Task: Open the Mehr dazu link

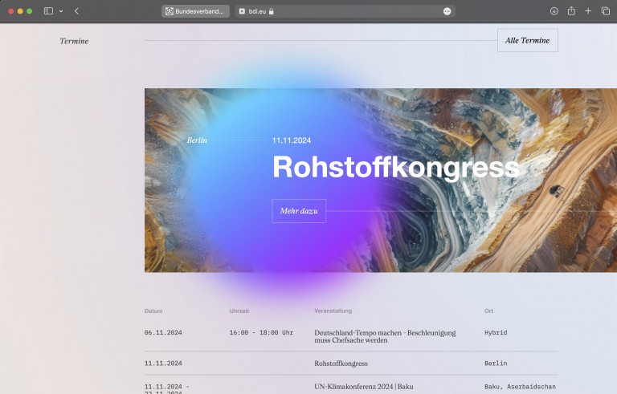Action: 299,211
